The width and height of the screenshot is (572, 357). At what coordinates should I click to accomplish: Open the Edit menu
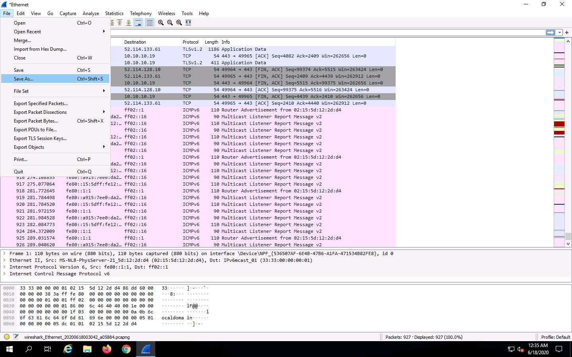21,13
